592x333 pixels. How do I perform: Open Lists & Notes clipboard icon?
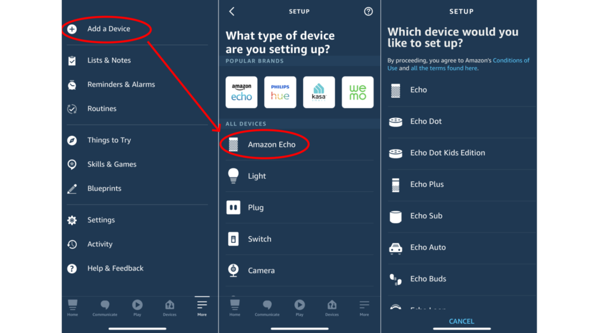pyautogui.click(x=72, y=60)
